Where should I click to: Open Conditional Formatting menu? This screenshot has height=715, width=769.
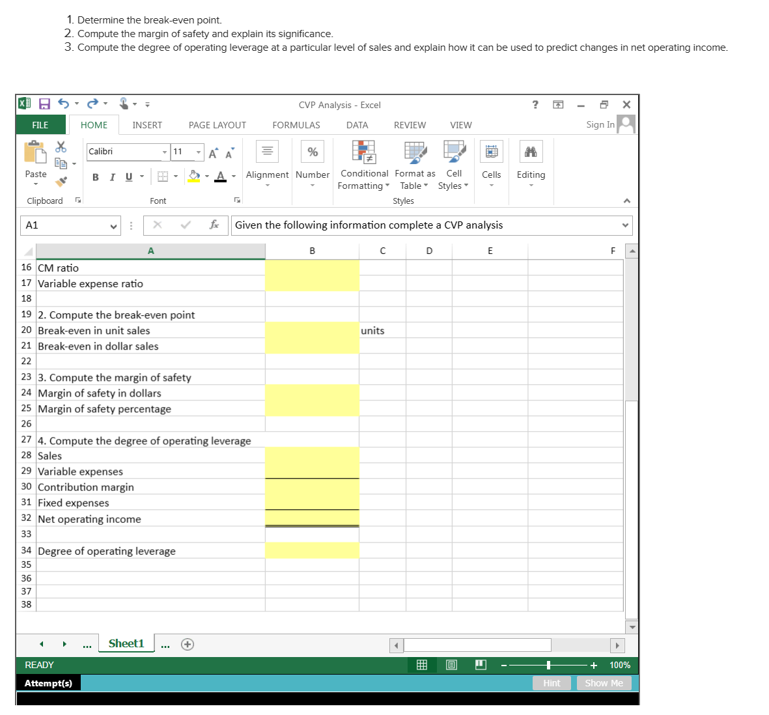[x=364, y=165]
